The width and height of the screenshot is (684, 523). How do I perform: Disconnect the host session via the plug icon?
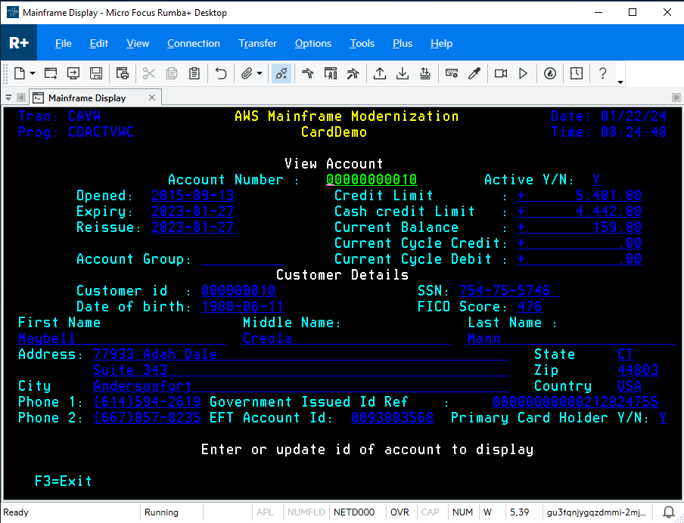tap(281, 73)
